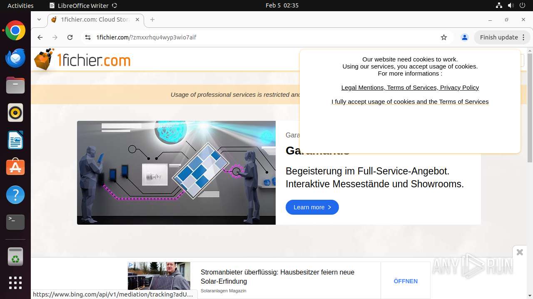
Task: Open the Activities overview
Action: [20, 5]
